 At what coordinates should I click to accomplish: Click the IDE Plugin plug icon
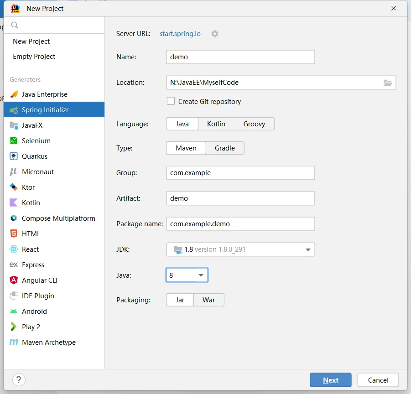click(14, 296)
